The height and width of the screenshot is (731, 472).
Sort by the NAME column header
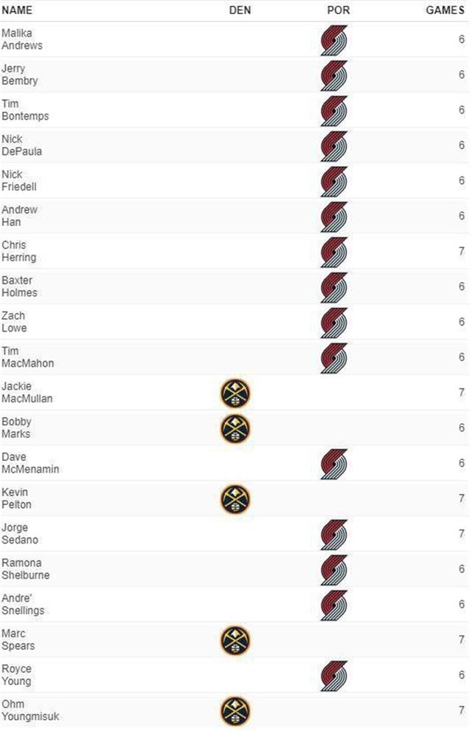point(17,10)
